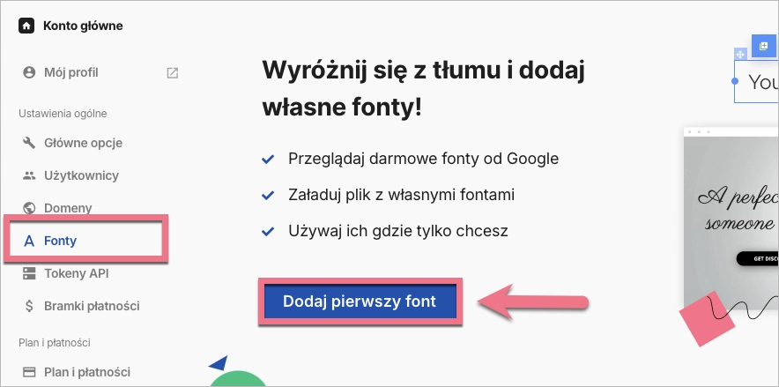Open Plan i płatności menu item

pos(87,372)
